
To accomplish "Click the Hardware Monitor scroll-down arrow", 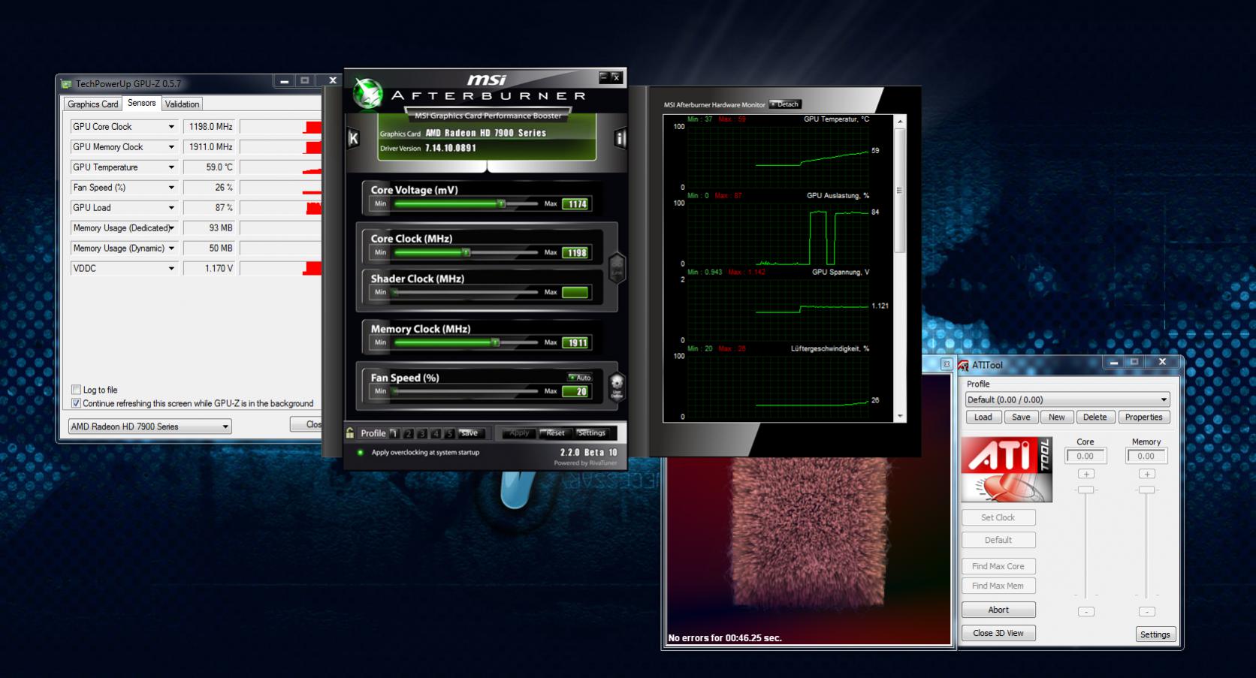I will pos(900,416).
